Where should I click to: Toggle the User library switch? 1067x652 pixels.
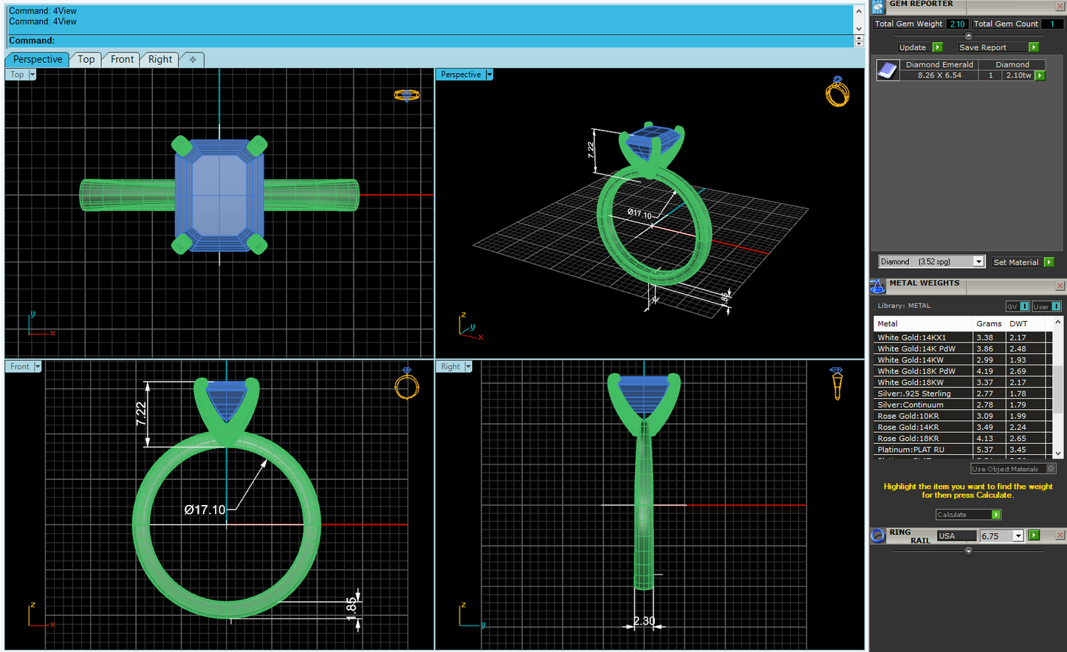1046,306
